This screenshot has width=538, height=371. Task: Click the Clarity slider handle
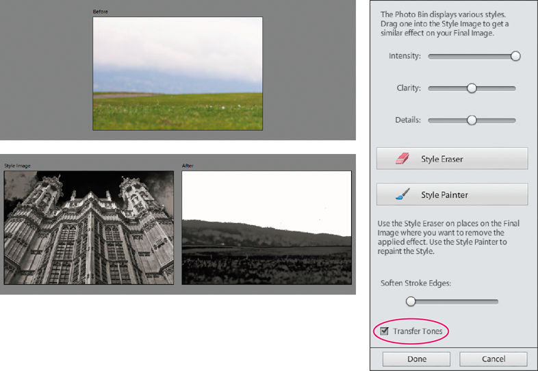[472, 88]
